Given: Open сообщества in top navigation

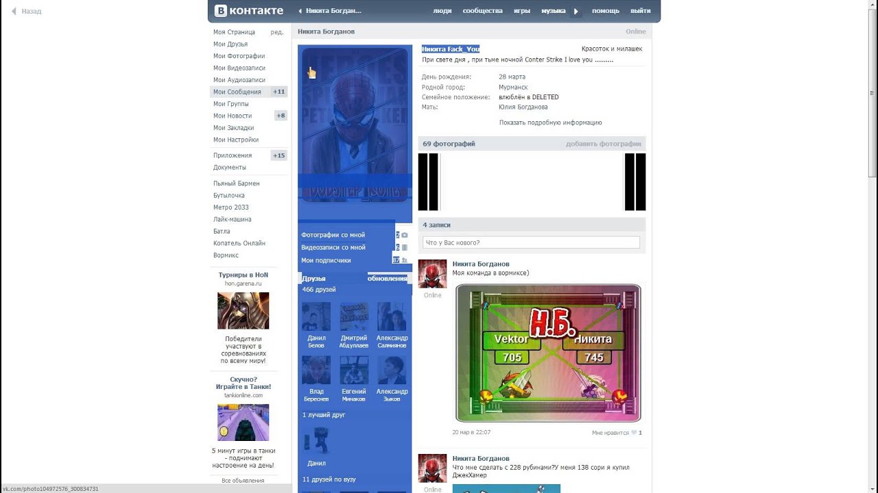Looking at the screenshot, I should [483, 11].
